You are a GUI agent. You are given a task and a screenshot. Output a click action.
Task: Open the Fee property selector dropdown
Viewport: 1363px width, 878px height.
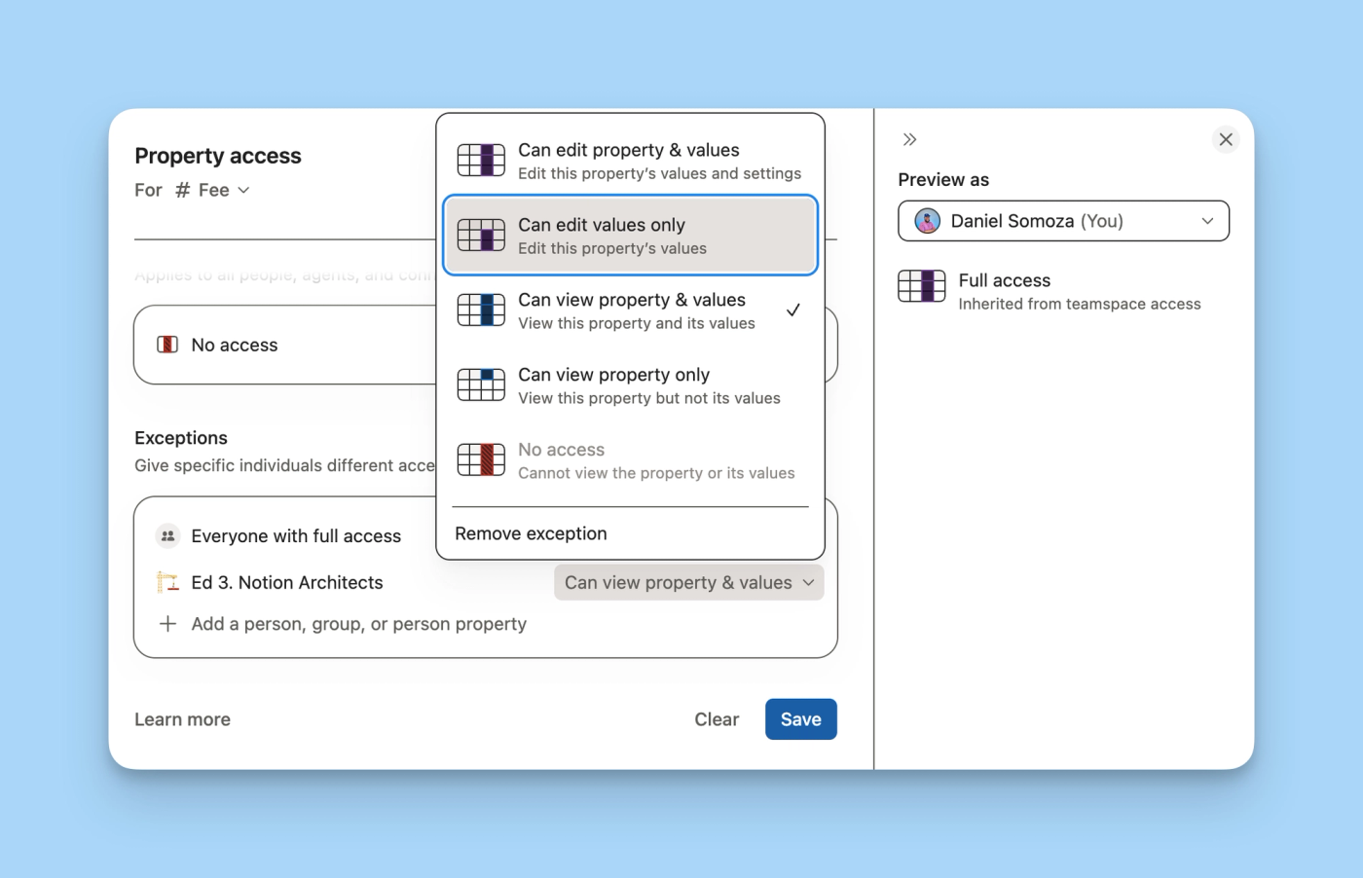tap(213, 190)
